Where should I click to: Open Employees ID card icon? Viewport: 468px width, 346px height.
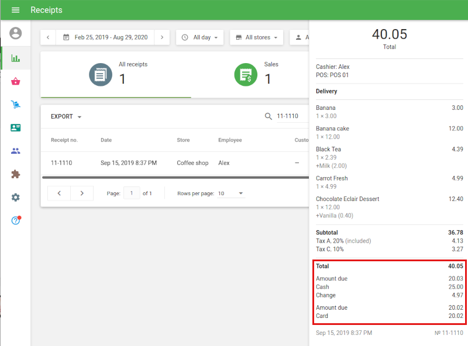(x=16, y=128)
